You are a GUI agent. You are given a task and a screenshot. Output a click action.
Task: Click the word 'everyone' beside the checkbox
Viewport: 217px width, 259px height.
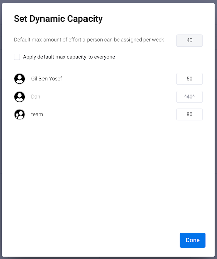(105, 57)
